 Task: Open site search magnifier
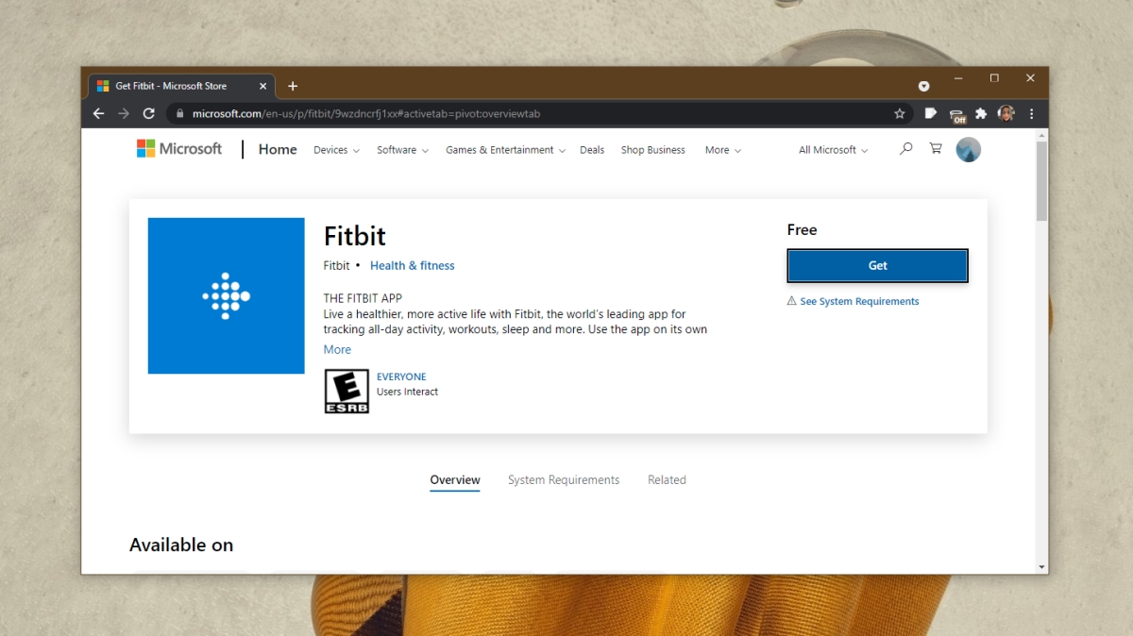906,149
